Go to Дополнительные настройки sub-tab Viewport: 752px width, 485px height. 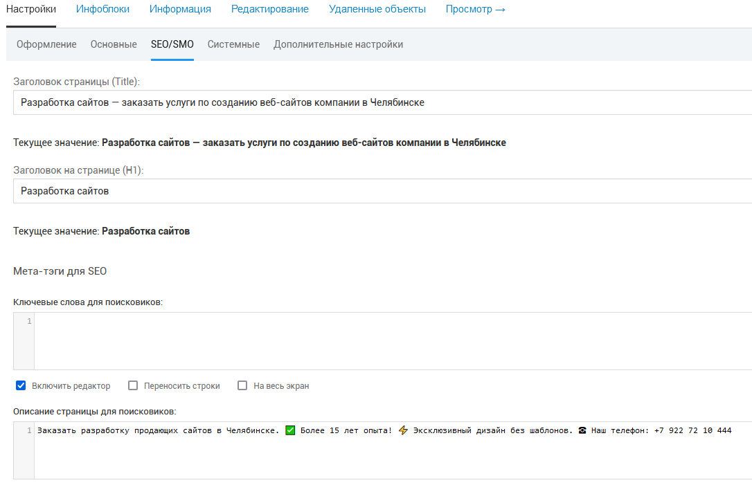338,44
